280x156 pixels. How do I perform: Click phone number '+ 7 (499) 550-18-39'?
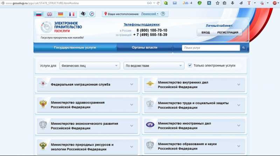click(150, 35)
